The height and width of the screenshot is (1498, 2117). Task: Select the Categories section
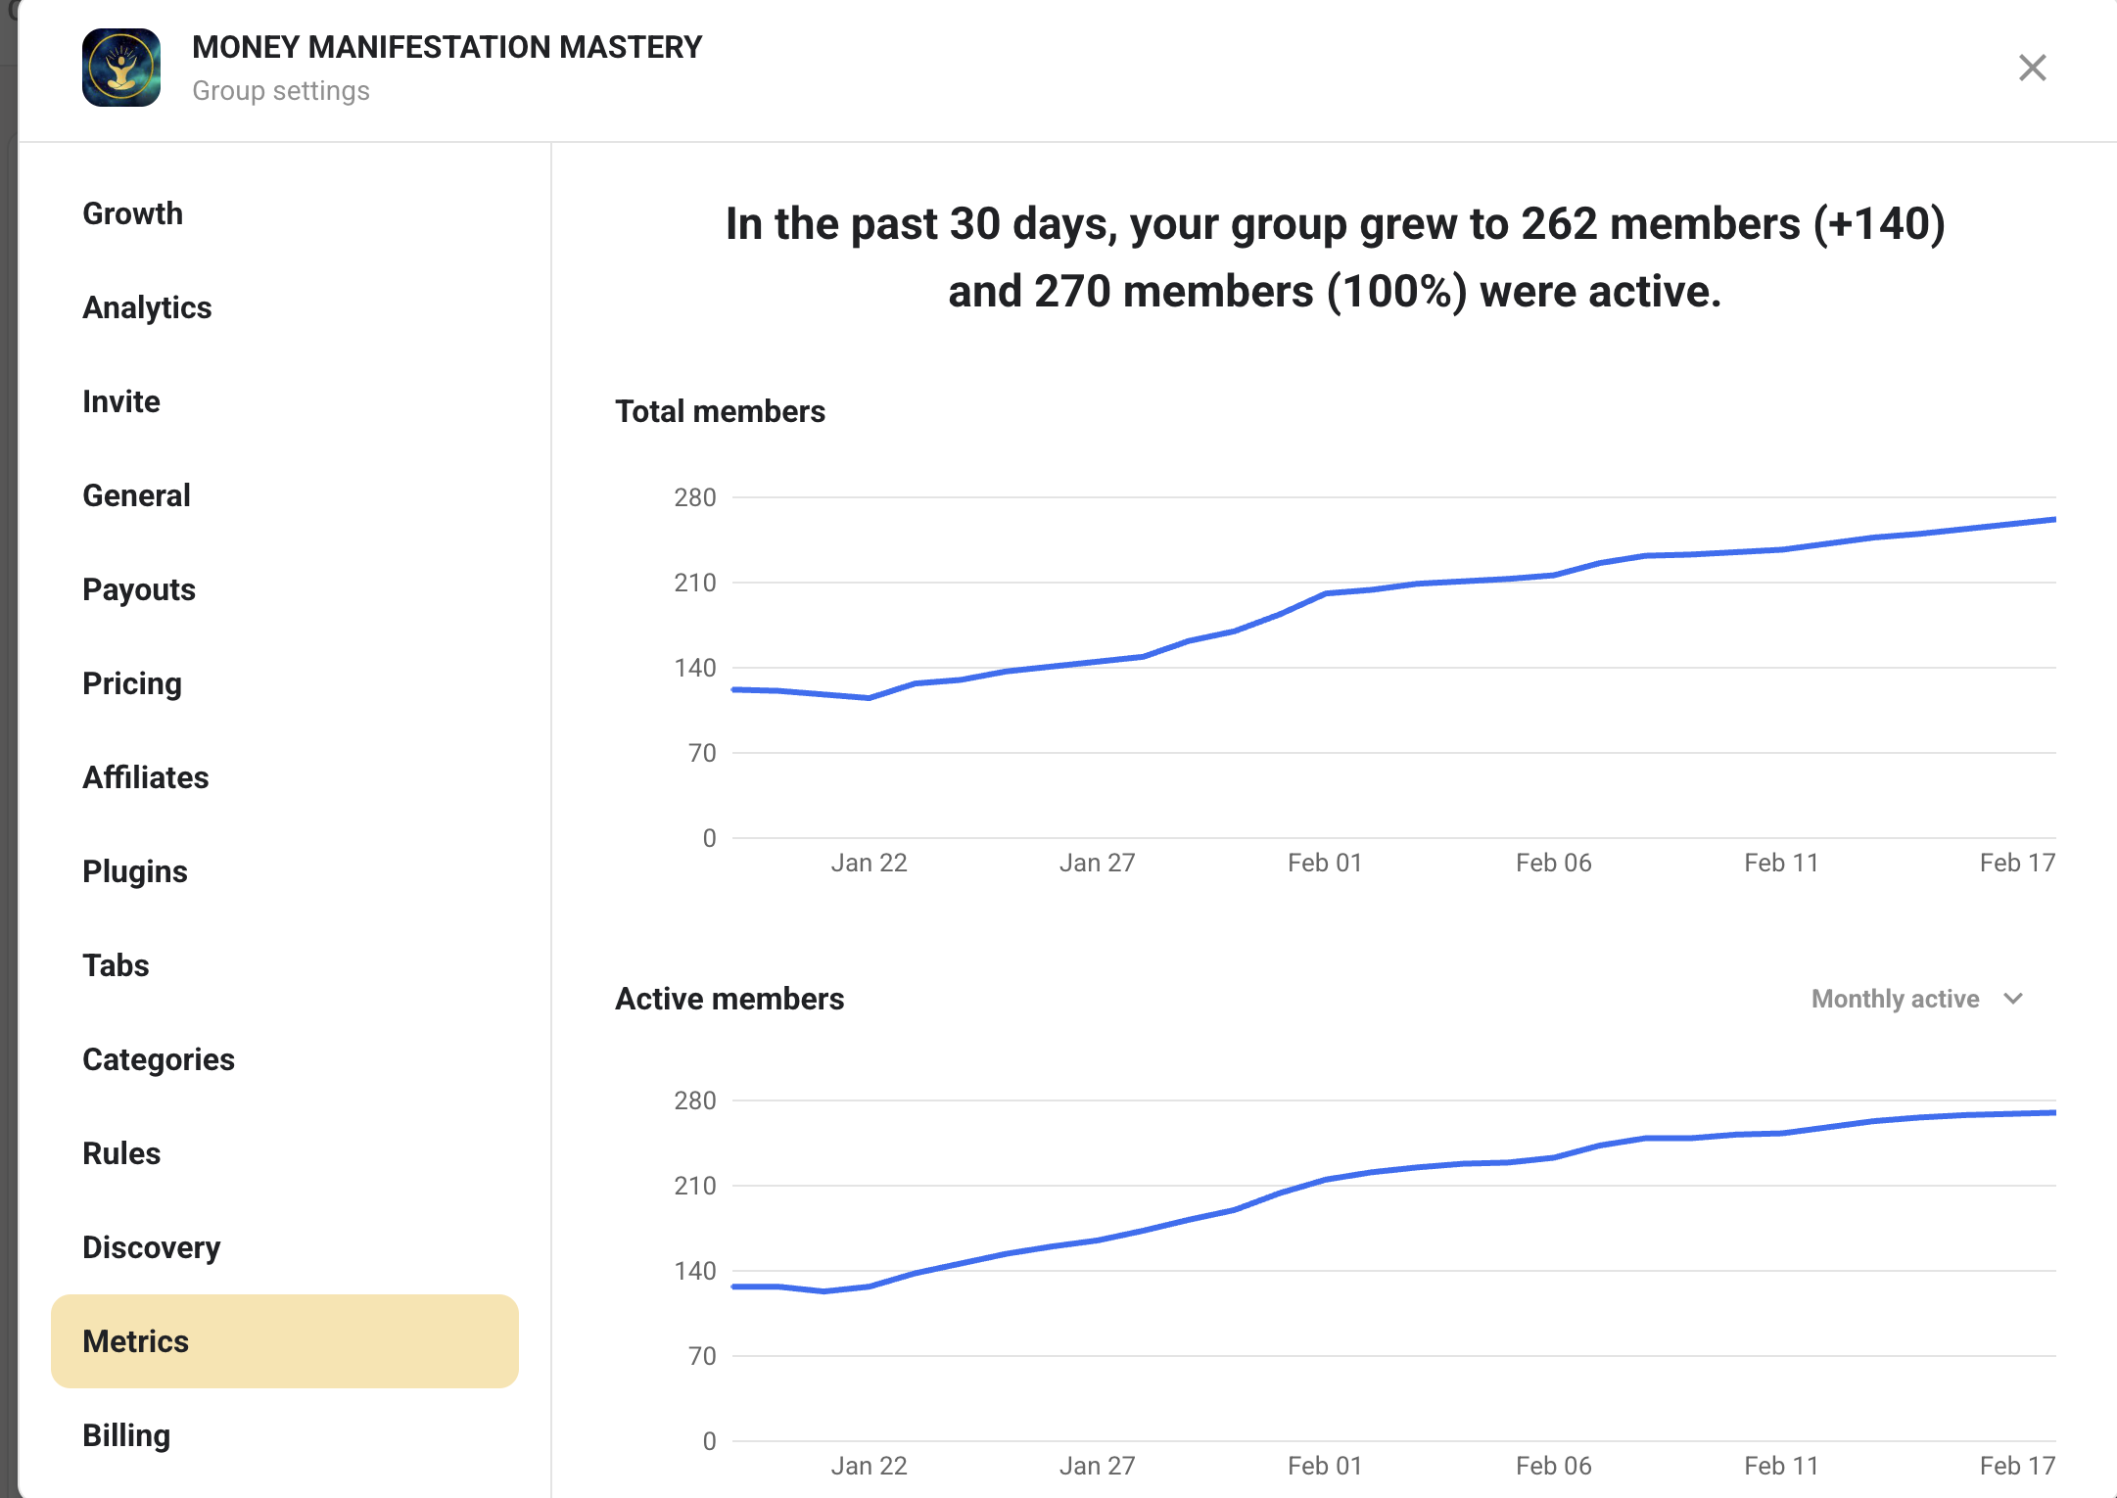[x=159, y=1059]
